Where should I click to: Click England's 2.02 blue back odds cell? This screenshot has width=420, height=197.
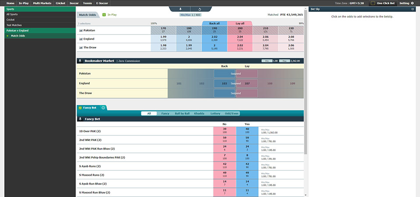tap(214, 39)
